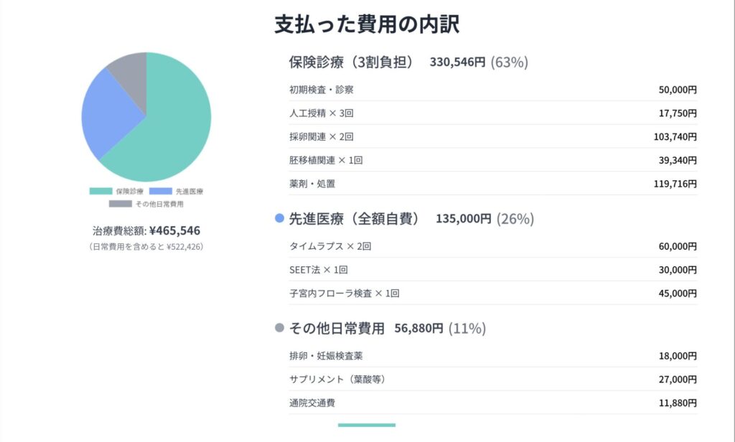Image resolution: width=735 pixels, height=442 pixels.
Task: Click the 56,880円 total amount
Action: 418,329
